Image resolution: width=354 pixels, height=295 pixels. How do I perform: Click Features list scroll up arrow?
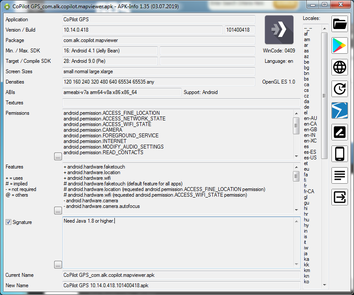[296, 167]
